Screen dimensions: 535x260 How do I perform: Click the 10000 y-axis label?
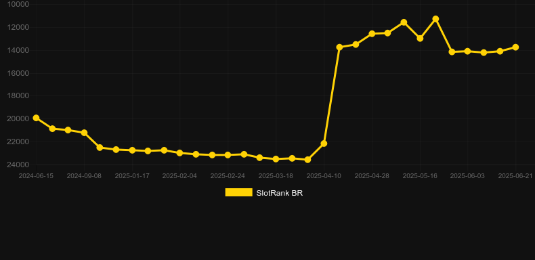coord(18,4)
